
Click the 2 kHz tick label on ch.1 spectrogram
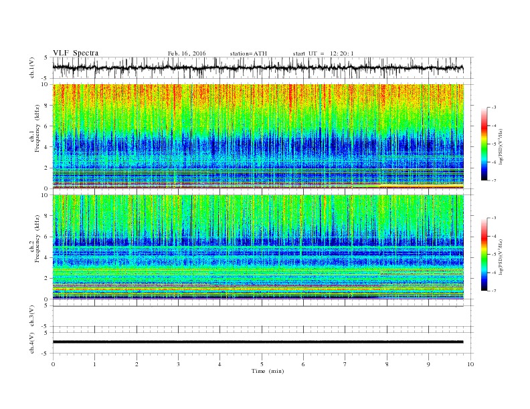[x=46, y=168]
